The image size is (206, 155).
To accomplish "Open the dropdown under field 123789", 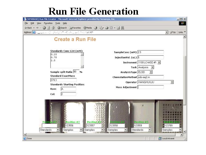I will 172,130.
